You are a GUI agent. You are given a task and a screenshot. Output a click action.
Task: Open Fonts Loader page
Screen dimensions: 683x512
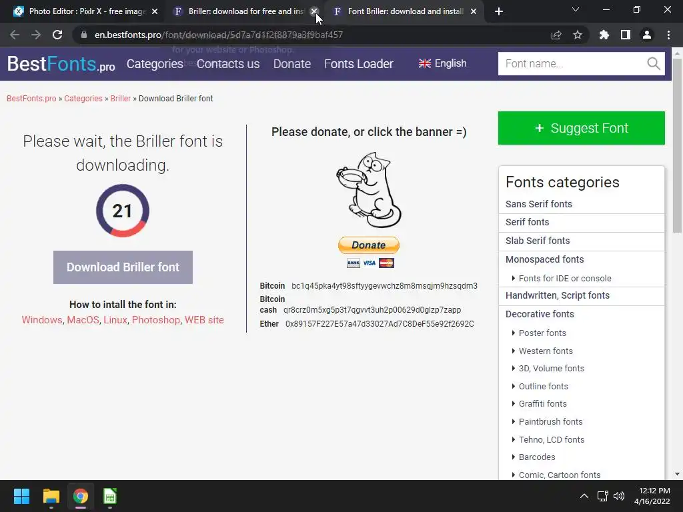point(358,64)
